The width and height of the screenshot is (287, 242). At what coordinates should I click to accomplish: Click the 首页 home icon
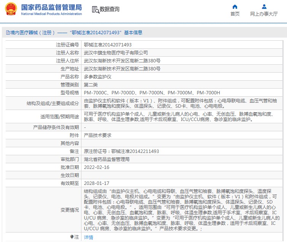(235, 7)
